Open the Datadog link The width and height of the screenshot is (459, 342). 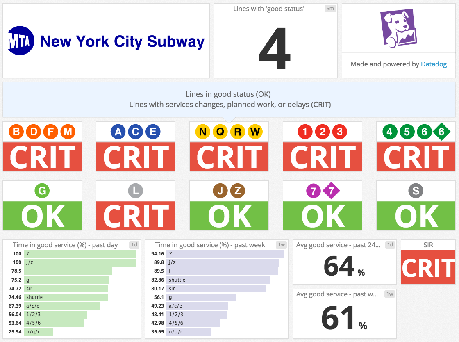pyautogui.click(x=434, y=64)
